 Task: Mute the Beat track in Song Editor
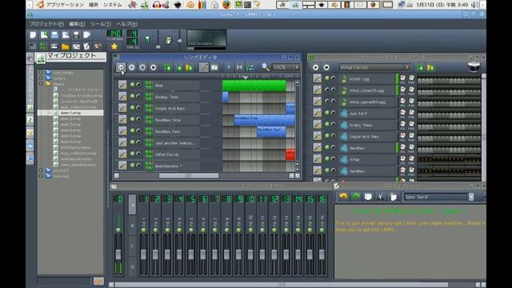(x=132, y=85)
